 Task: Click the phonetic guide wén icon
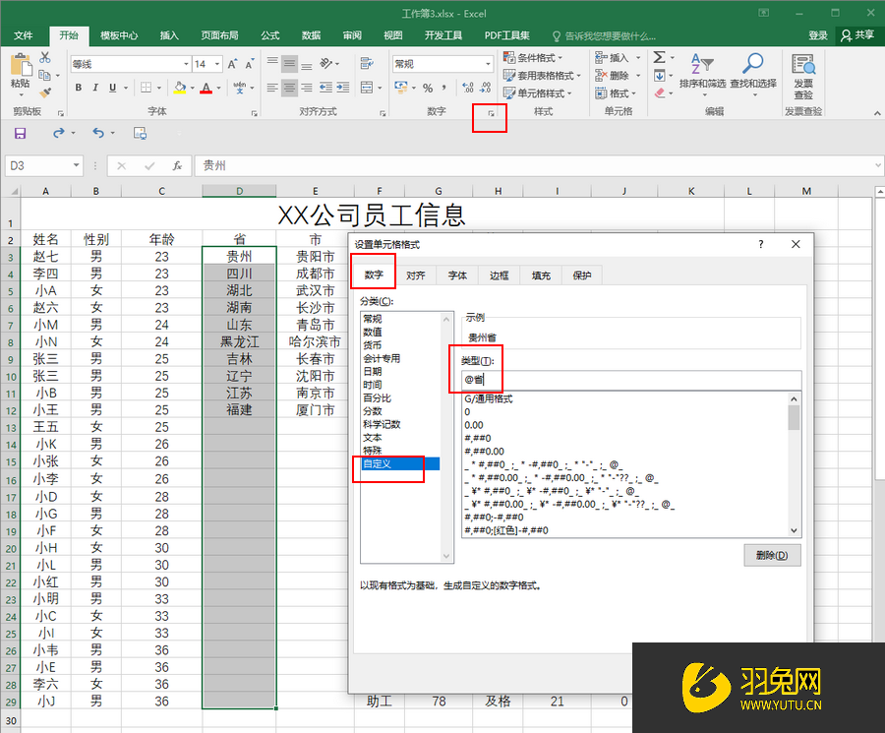pos(240,88)
